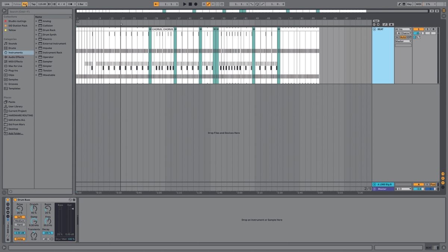448x252 pixels.
Task: Switch to Draw Mode with the pencil icon
Action: (399, 4)
